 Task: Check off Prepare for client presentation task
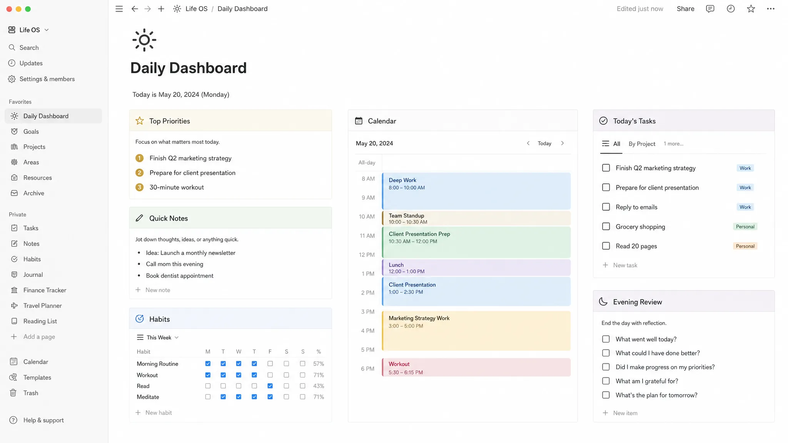pos(606,187)
